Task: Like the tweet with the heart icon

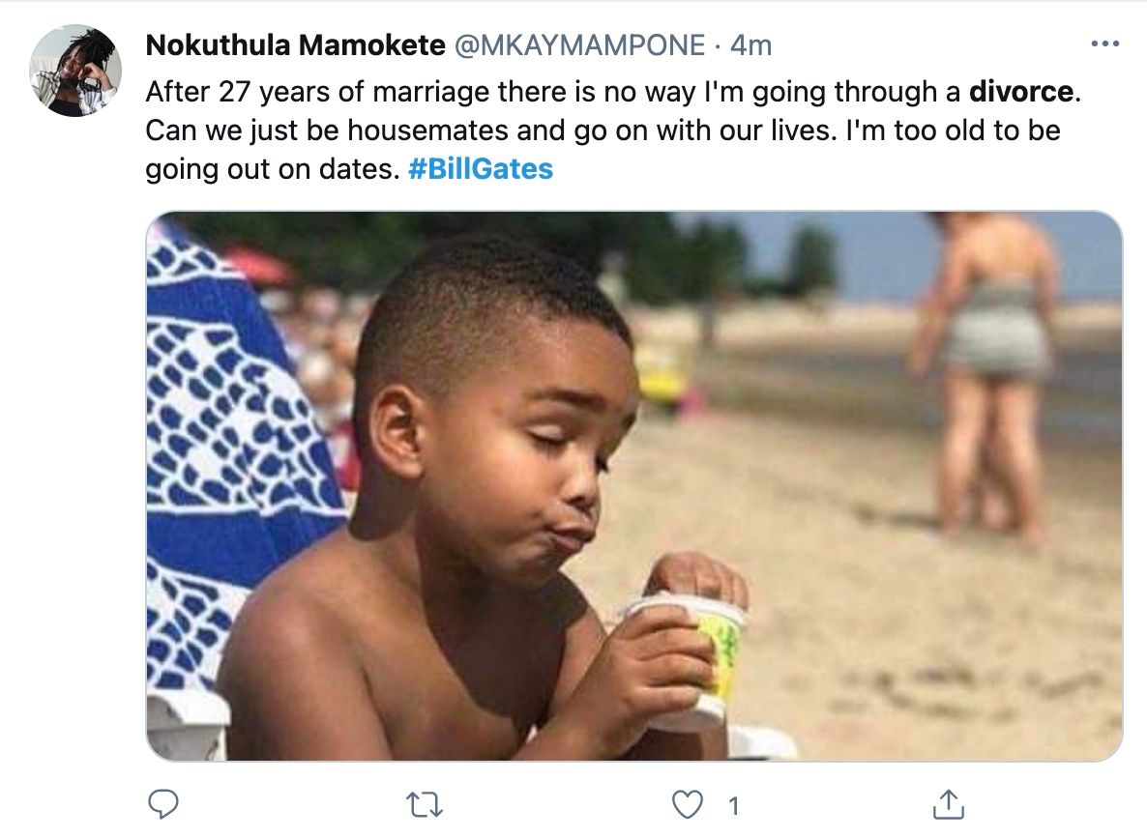Action: (688, 804)
